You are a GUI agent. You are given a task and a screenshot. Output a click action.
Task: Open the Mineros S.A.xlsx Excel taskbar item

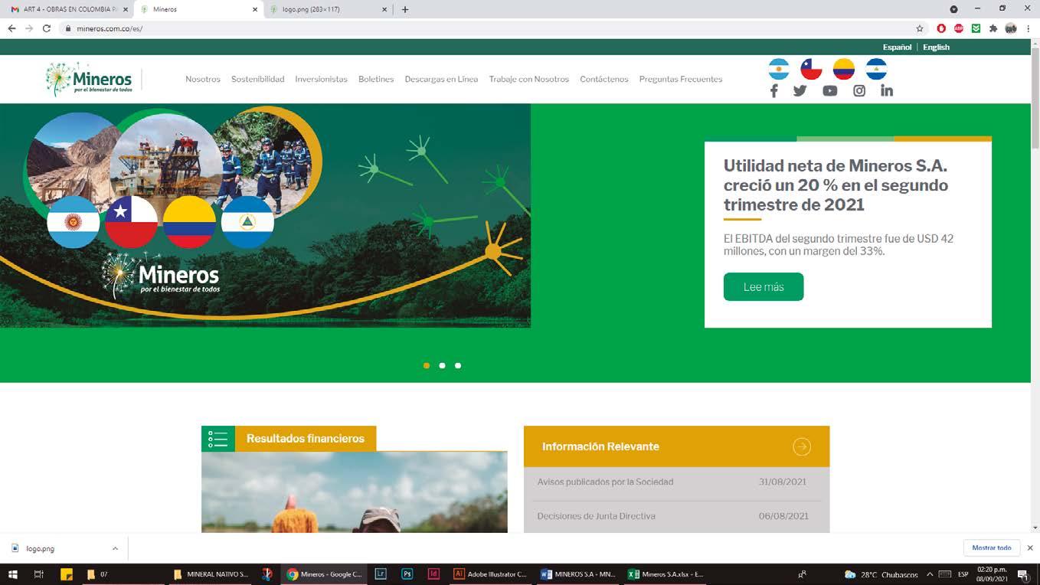point(666,574)
